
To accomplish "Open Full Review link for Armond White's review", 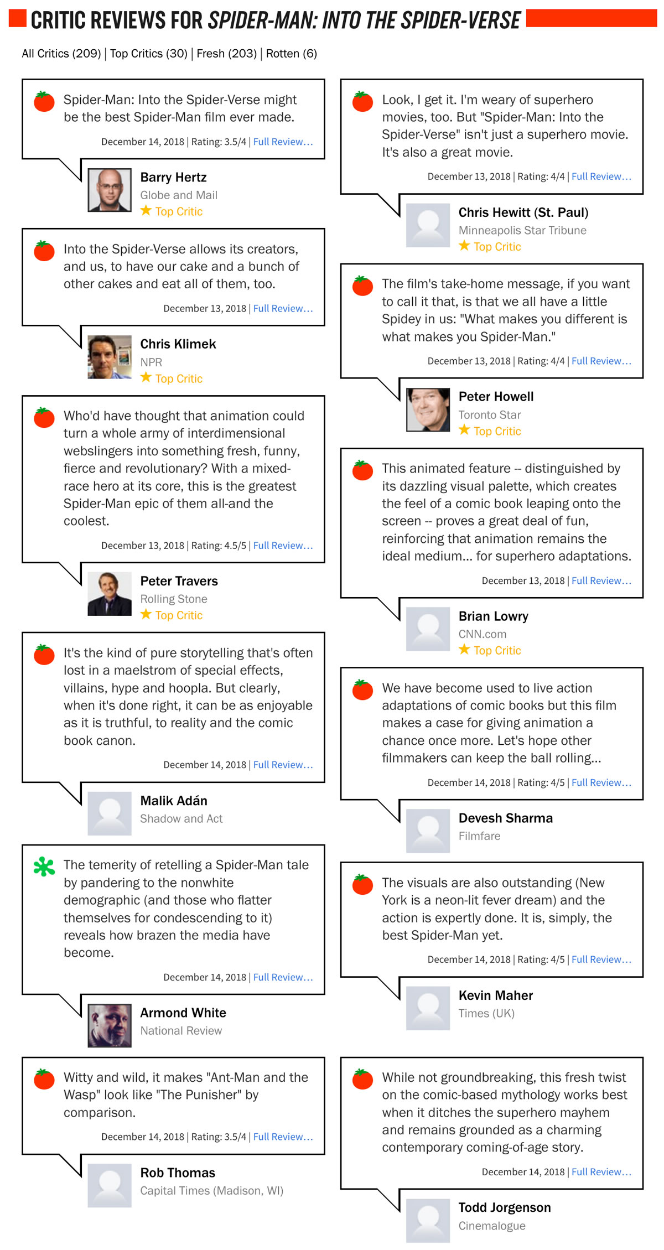I will (x=283, y=977).
